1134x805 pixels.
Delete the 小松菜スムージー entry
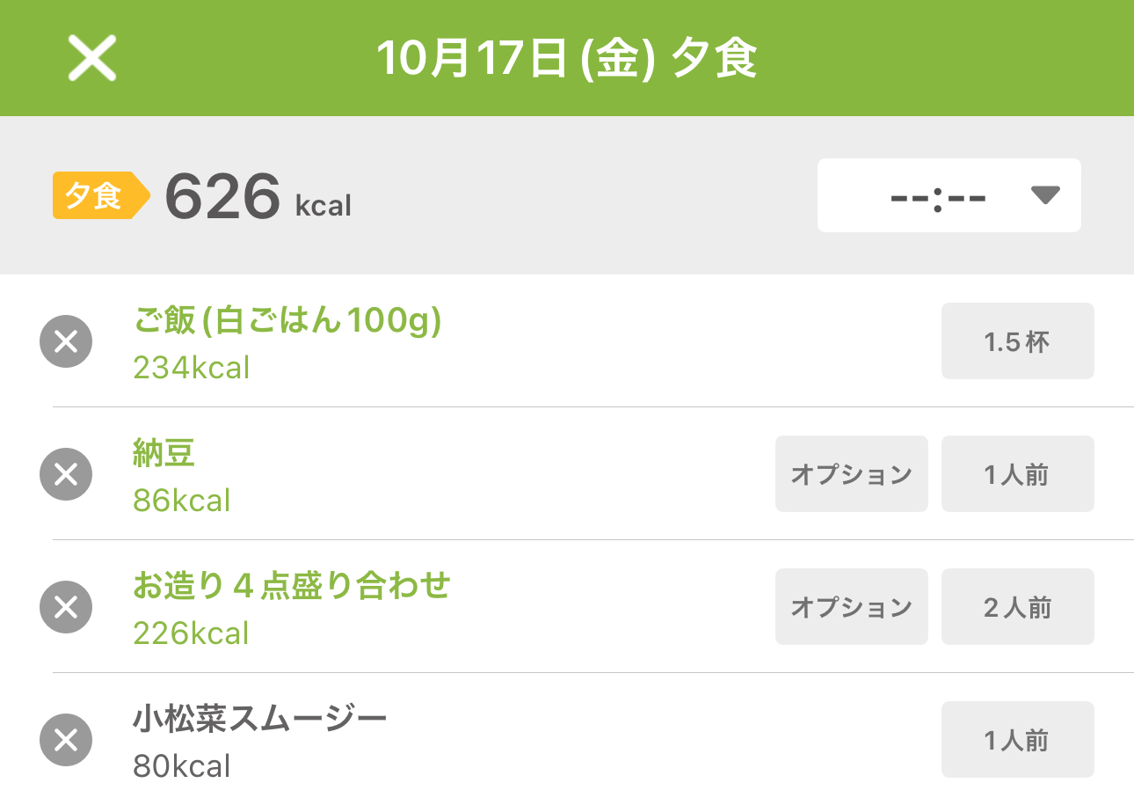coord(66,740)
